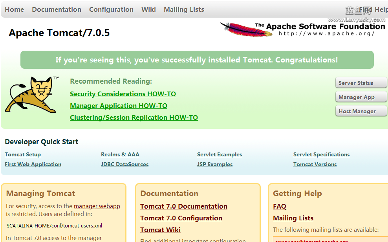Launch the Manager App button
Image resolution: width=388 pixels, height=242 pixels.
[361, 97]
